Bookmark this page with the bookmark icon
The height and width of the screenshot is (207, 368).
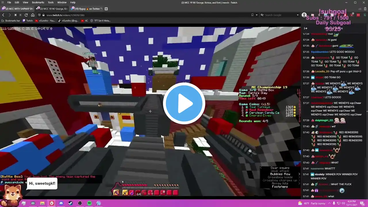point(252,15)
